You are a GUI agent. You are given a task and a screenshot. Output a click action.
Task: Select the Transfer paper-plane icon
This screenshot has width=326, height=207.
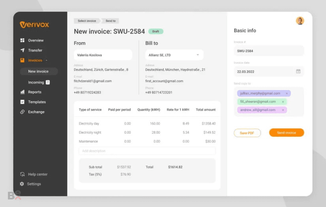[22, 50]
